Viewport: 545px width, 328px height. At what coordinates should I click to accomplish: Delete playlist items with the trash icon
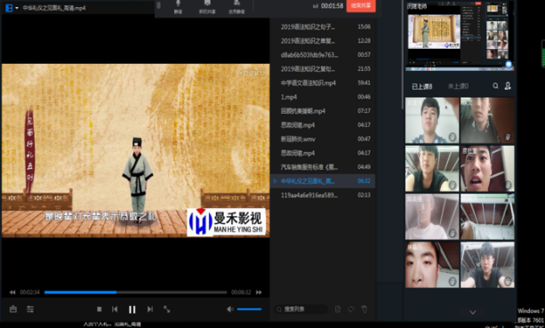coord(364,309)
